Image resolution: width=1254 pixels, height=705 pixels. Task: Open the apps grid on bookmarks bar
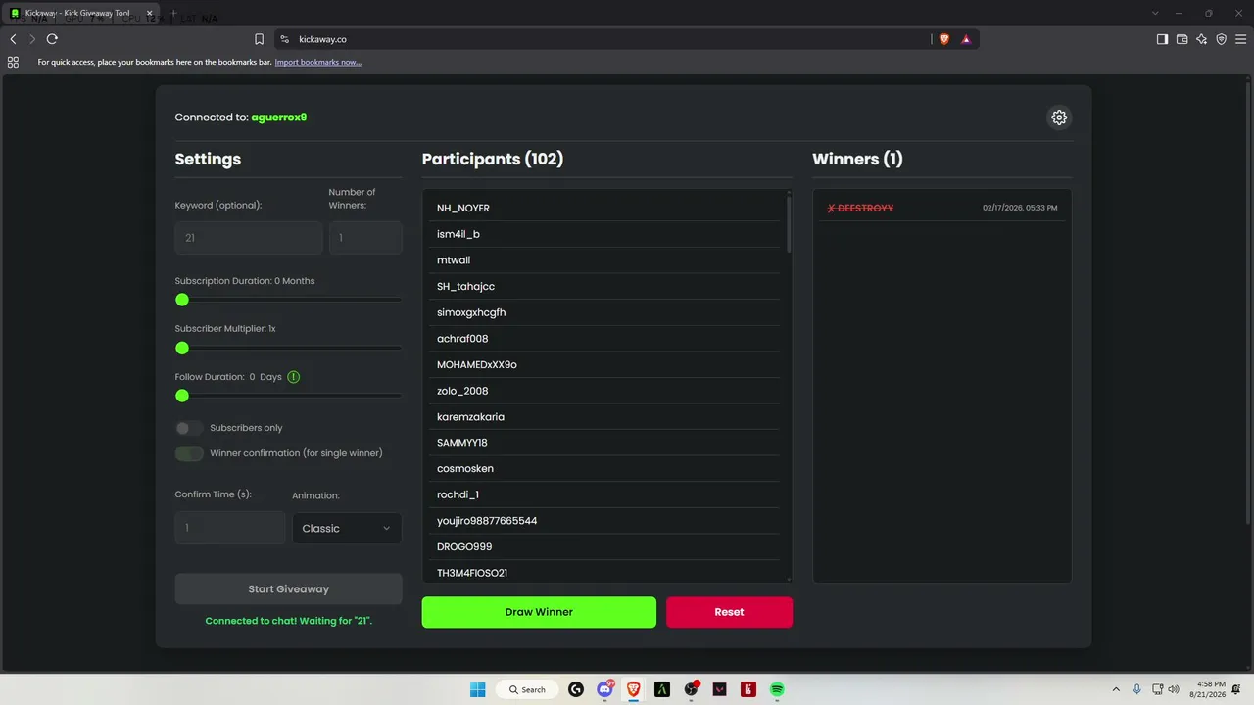click(x=13, y=62)
